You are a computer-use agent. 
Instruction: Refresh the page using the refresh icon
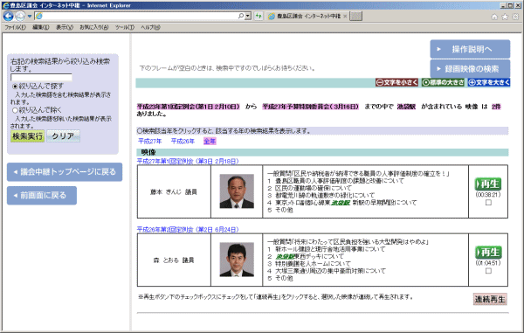click(x=259, y=16)
